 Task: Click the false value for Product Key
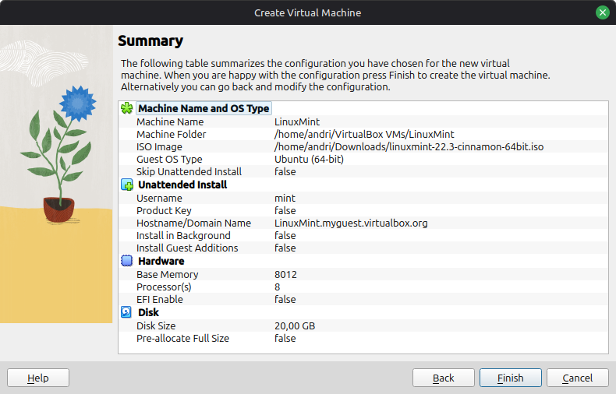point(285,210)
